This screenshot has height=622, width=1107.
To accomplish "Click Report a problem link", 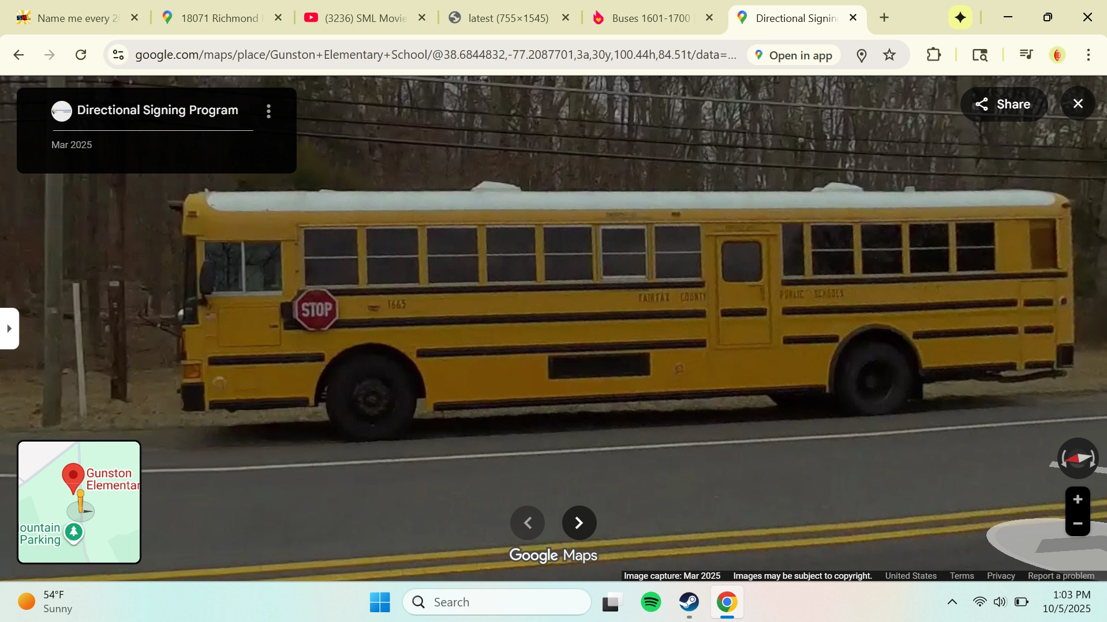I will 1061,576.
